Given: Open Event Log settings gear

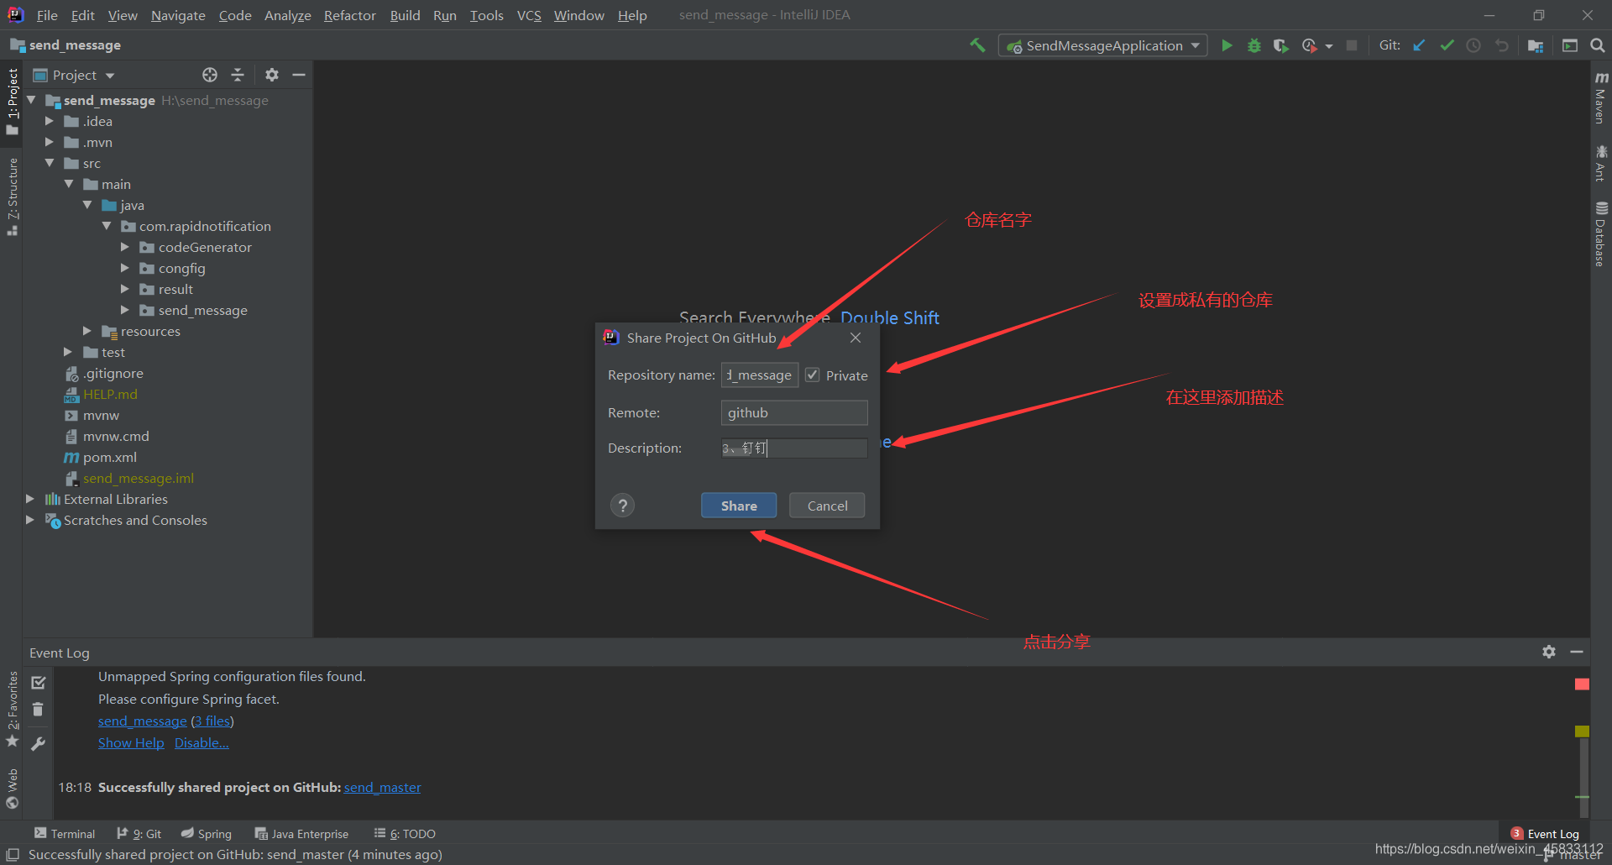Looking at the screenshot, I should pyautogui.click(x=1549, y=652).
